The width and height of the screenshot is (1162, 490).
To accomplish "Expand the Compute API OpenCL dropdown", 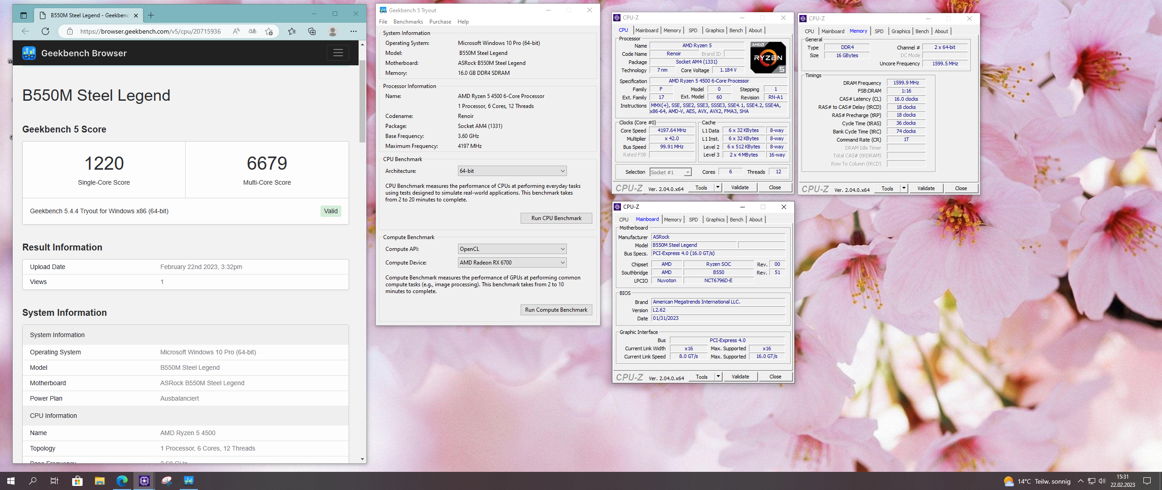I will 512,249.
